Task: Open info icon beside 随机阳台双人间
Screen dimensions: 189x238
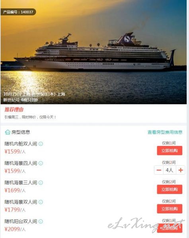Action: coord(41,221)
